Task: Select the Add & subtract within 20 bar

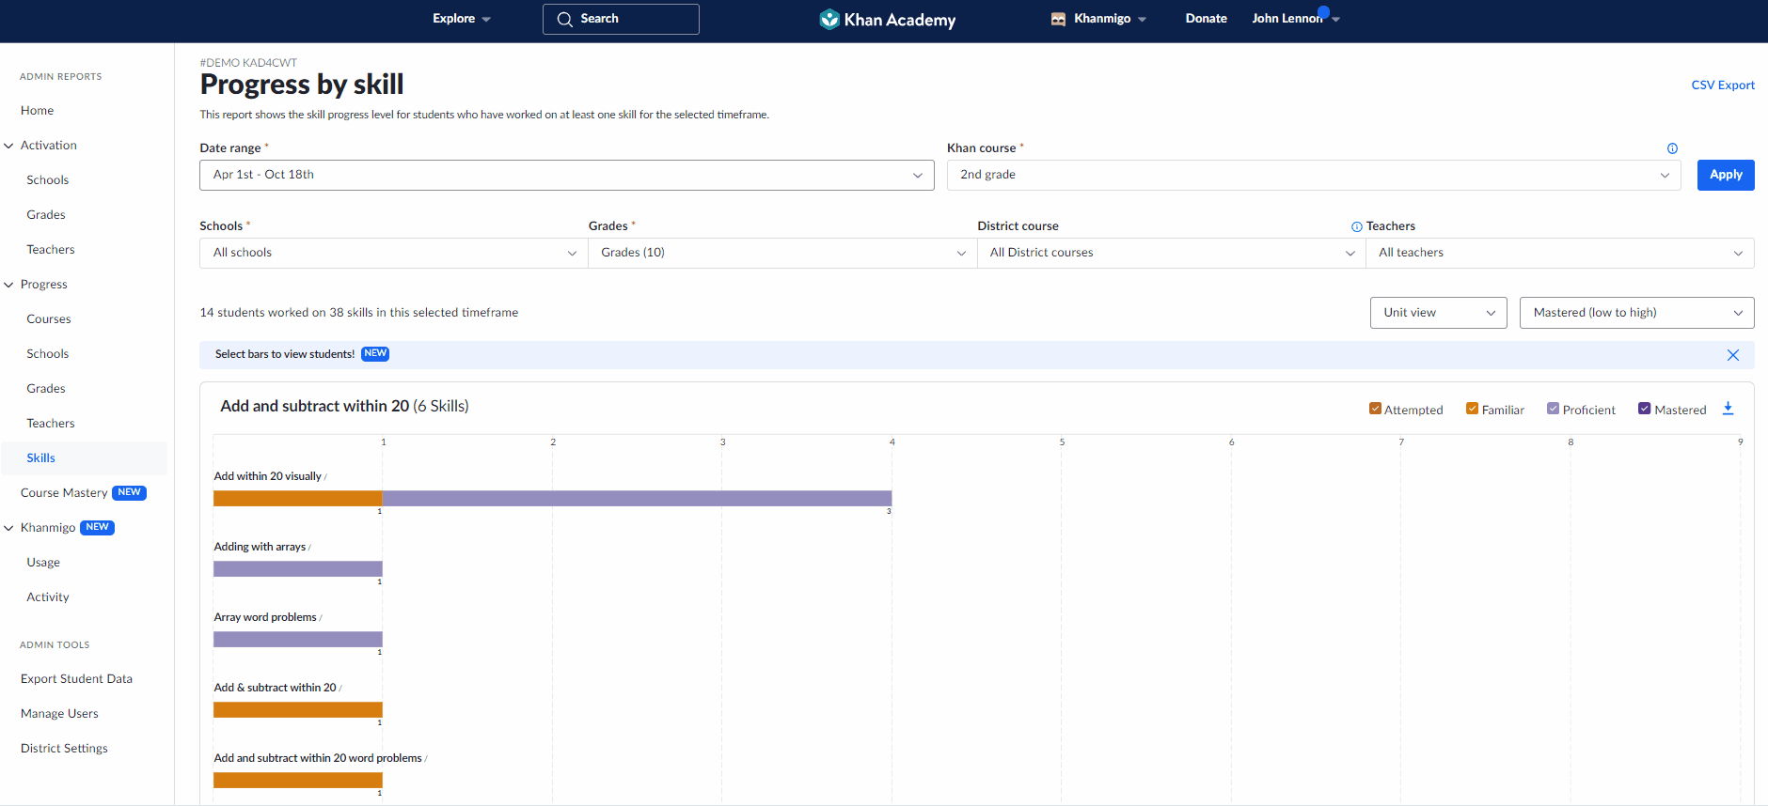Action: point(298,710)
